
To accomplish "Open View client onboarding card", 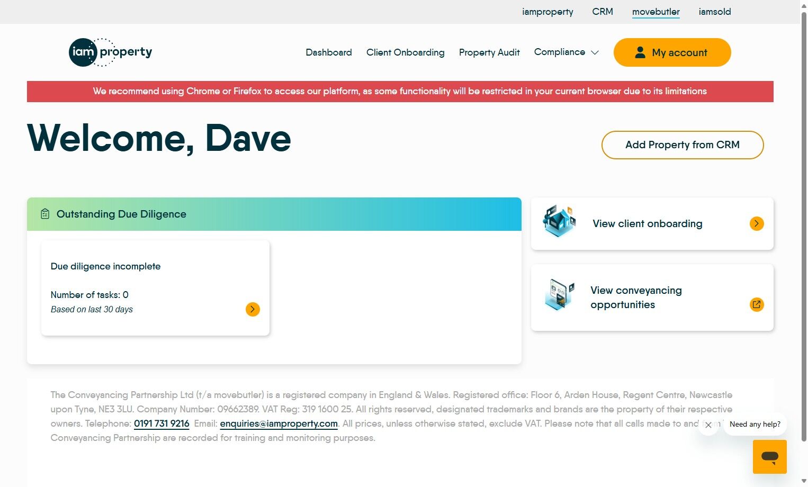I will [x=652, y=223].
